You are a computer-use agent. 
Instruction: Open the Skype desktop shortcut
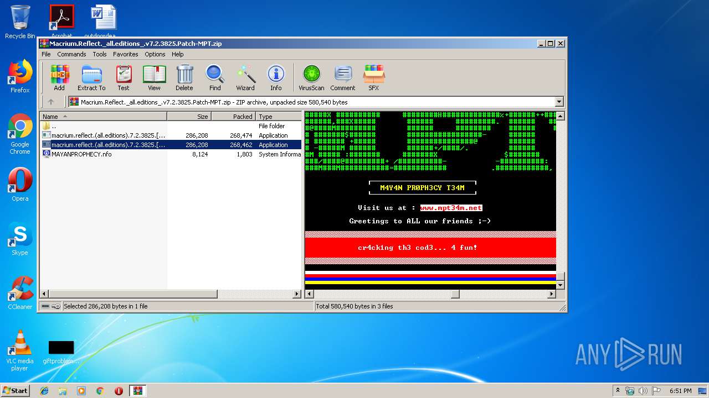pos(20,239)
